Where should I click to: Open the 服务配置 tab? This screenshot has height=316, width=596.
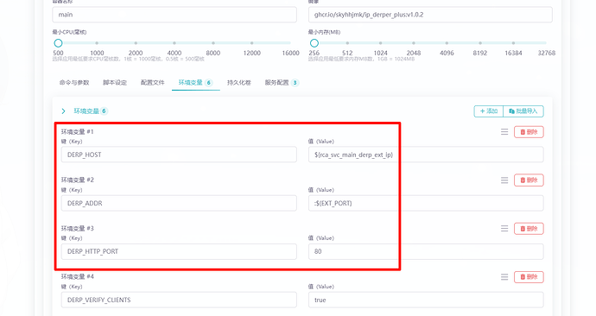point(282,82)
